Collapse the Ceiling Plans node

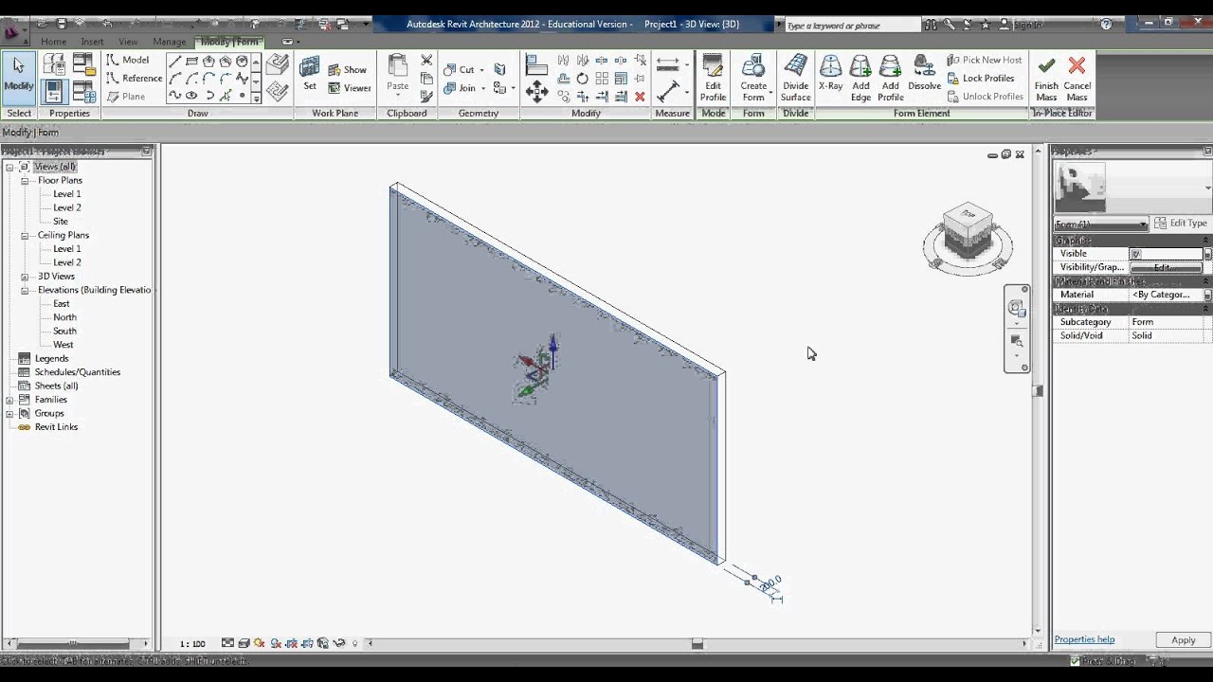[x=25, y=235]
